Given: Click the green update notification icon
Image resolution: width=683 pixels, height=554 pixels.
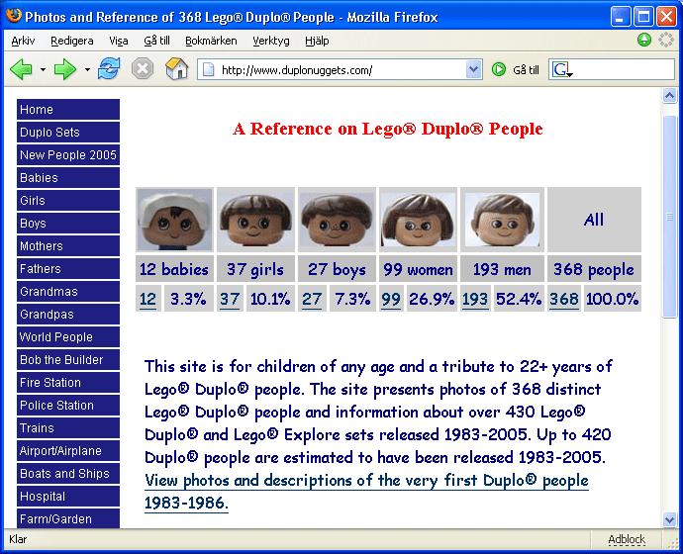Looking at the screenshot, I should 644,40.
